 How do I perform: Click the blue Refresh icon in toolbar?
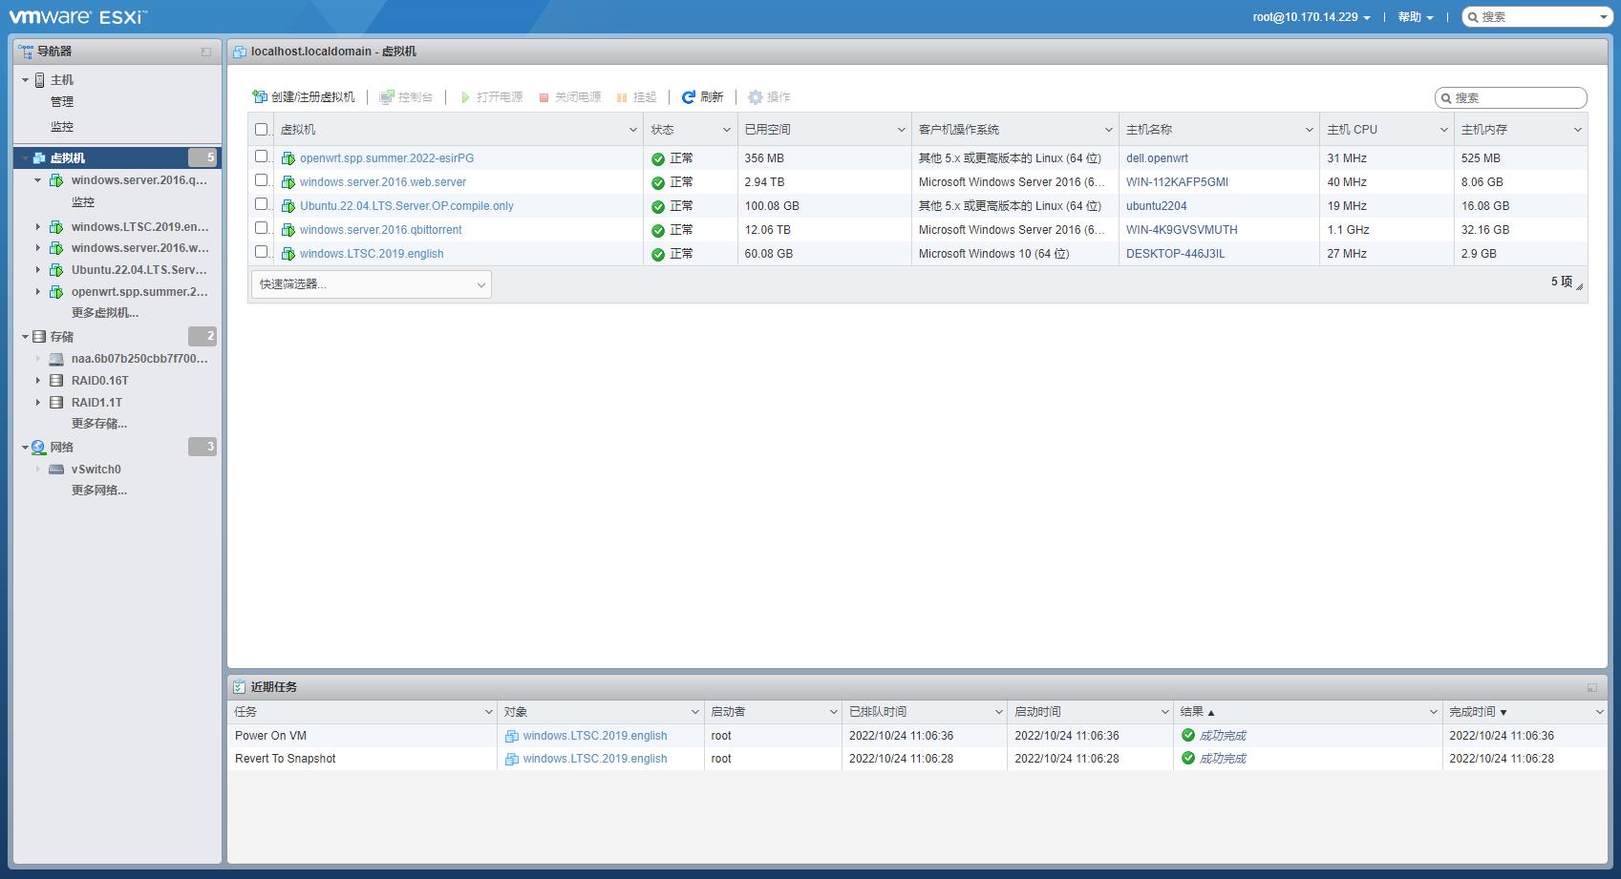click(x=688, y=97)
